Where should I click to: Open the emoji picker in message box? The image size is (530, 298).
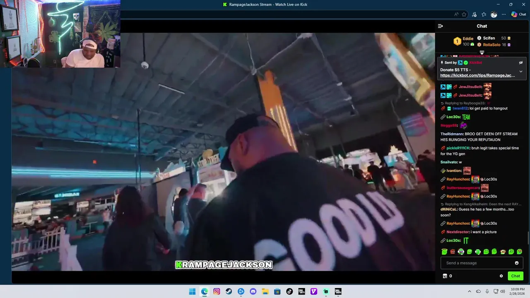517,263
